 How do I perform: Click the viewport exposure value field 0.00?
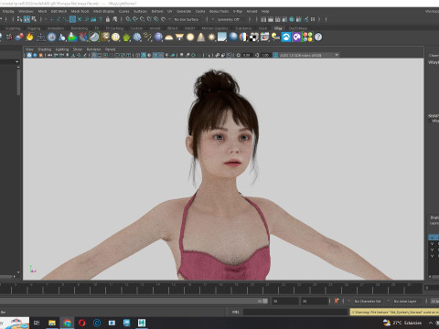click(x=247, y=55)
